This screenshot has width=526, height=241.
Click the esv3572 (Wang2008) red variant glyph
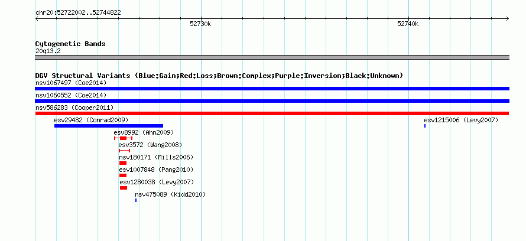pyautogui.click(x=124, y=151)
